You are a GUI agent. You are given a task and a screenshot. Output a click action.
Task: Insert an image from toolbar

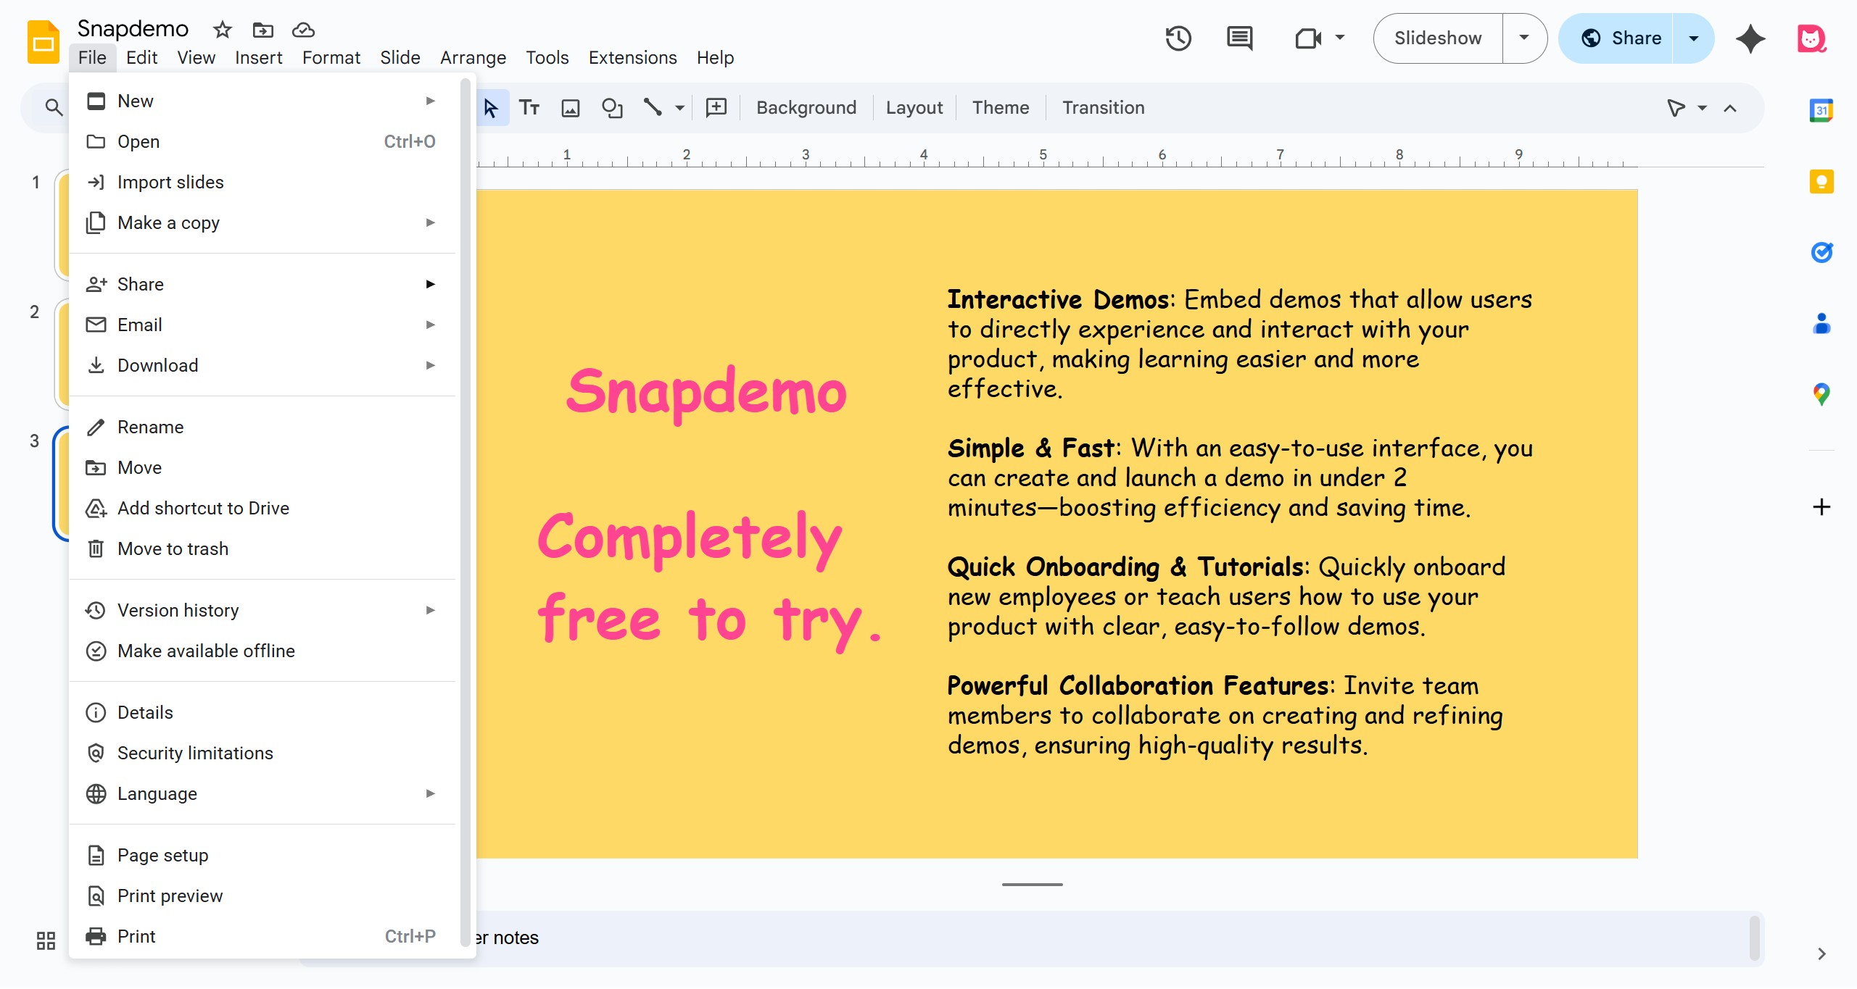pos(571,108)
